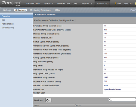
Task: Click the Config Cycle value 360
Action: coord(105,58)
